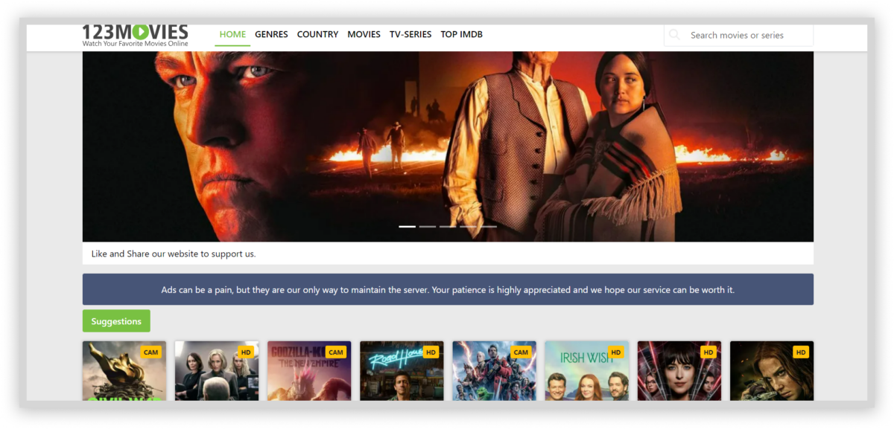The image size is (894, 429).
Task: Click the CAM badge on Civil War poster
Action: click(151, 352)
